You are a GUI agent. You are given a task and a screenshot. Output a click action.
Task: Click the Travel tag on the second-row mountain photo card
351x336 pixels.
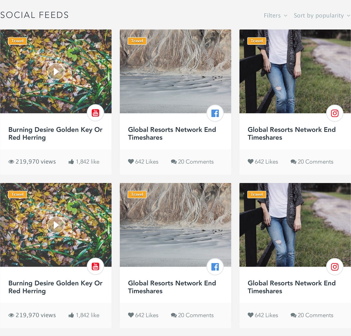(x=137, y=194)
